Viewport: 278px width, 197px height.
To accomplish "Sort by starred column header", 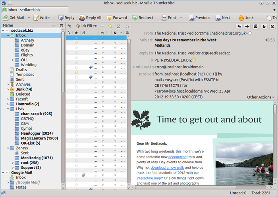I will point(76,33).
